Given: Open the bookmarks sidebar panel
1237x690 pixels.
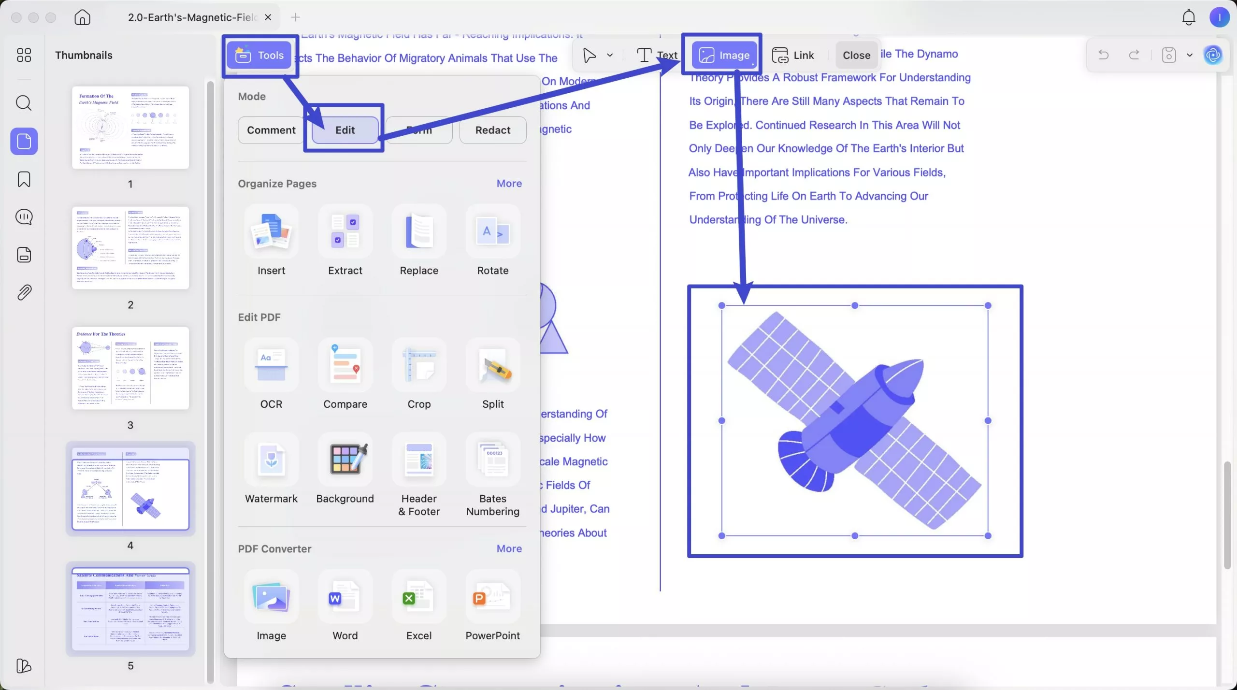Looking at the screenshot, I should pyautogui.click(x=24, y=179).
